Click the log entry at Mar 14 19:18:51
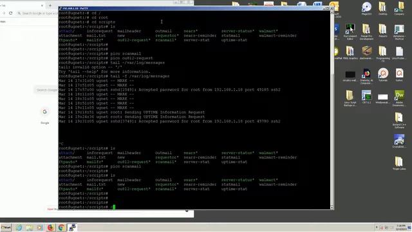This screenshot has height=232, width=412. 131,112
